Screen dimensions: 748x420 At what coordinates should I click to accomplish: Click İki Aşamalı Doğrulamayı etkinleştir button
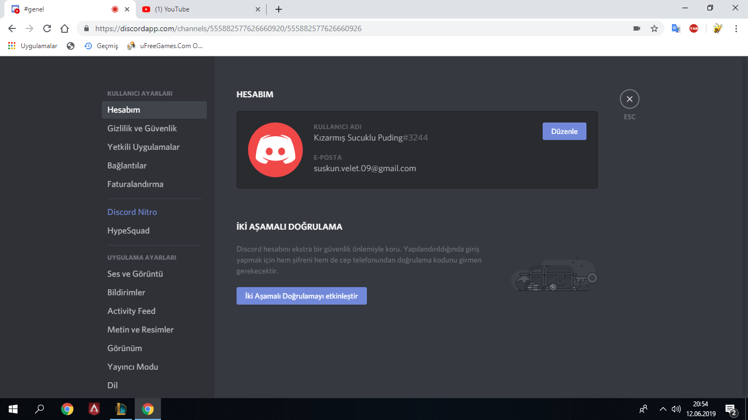click(x=301, y=296)
